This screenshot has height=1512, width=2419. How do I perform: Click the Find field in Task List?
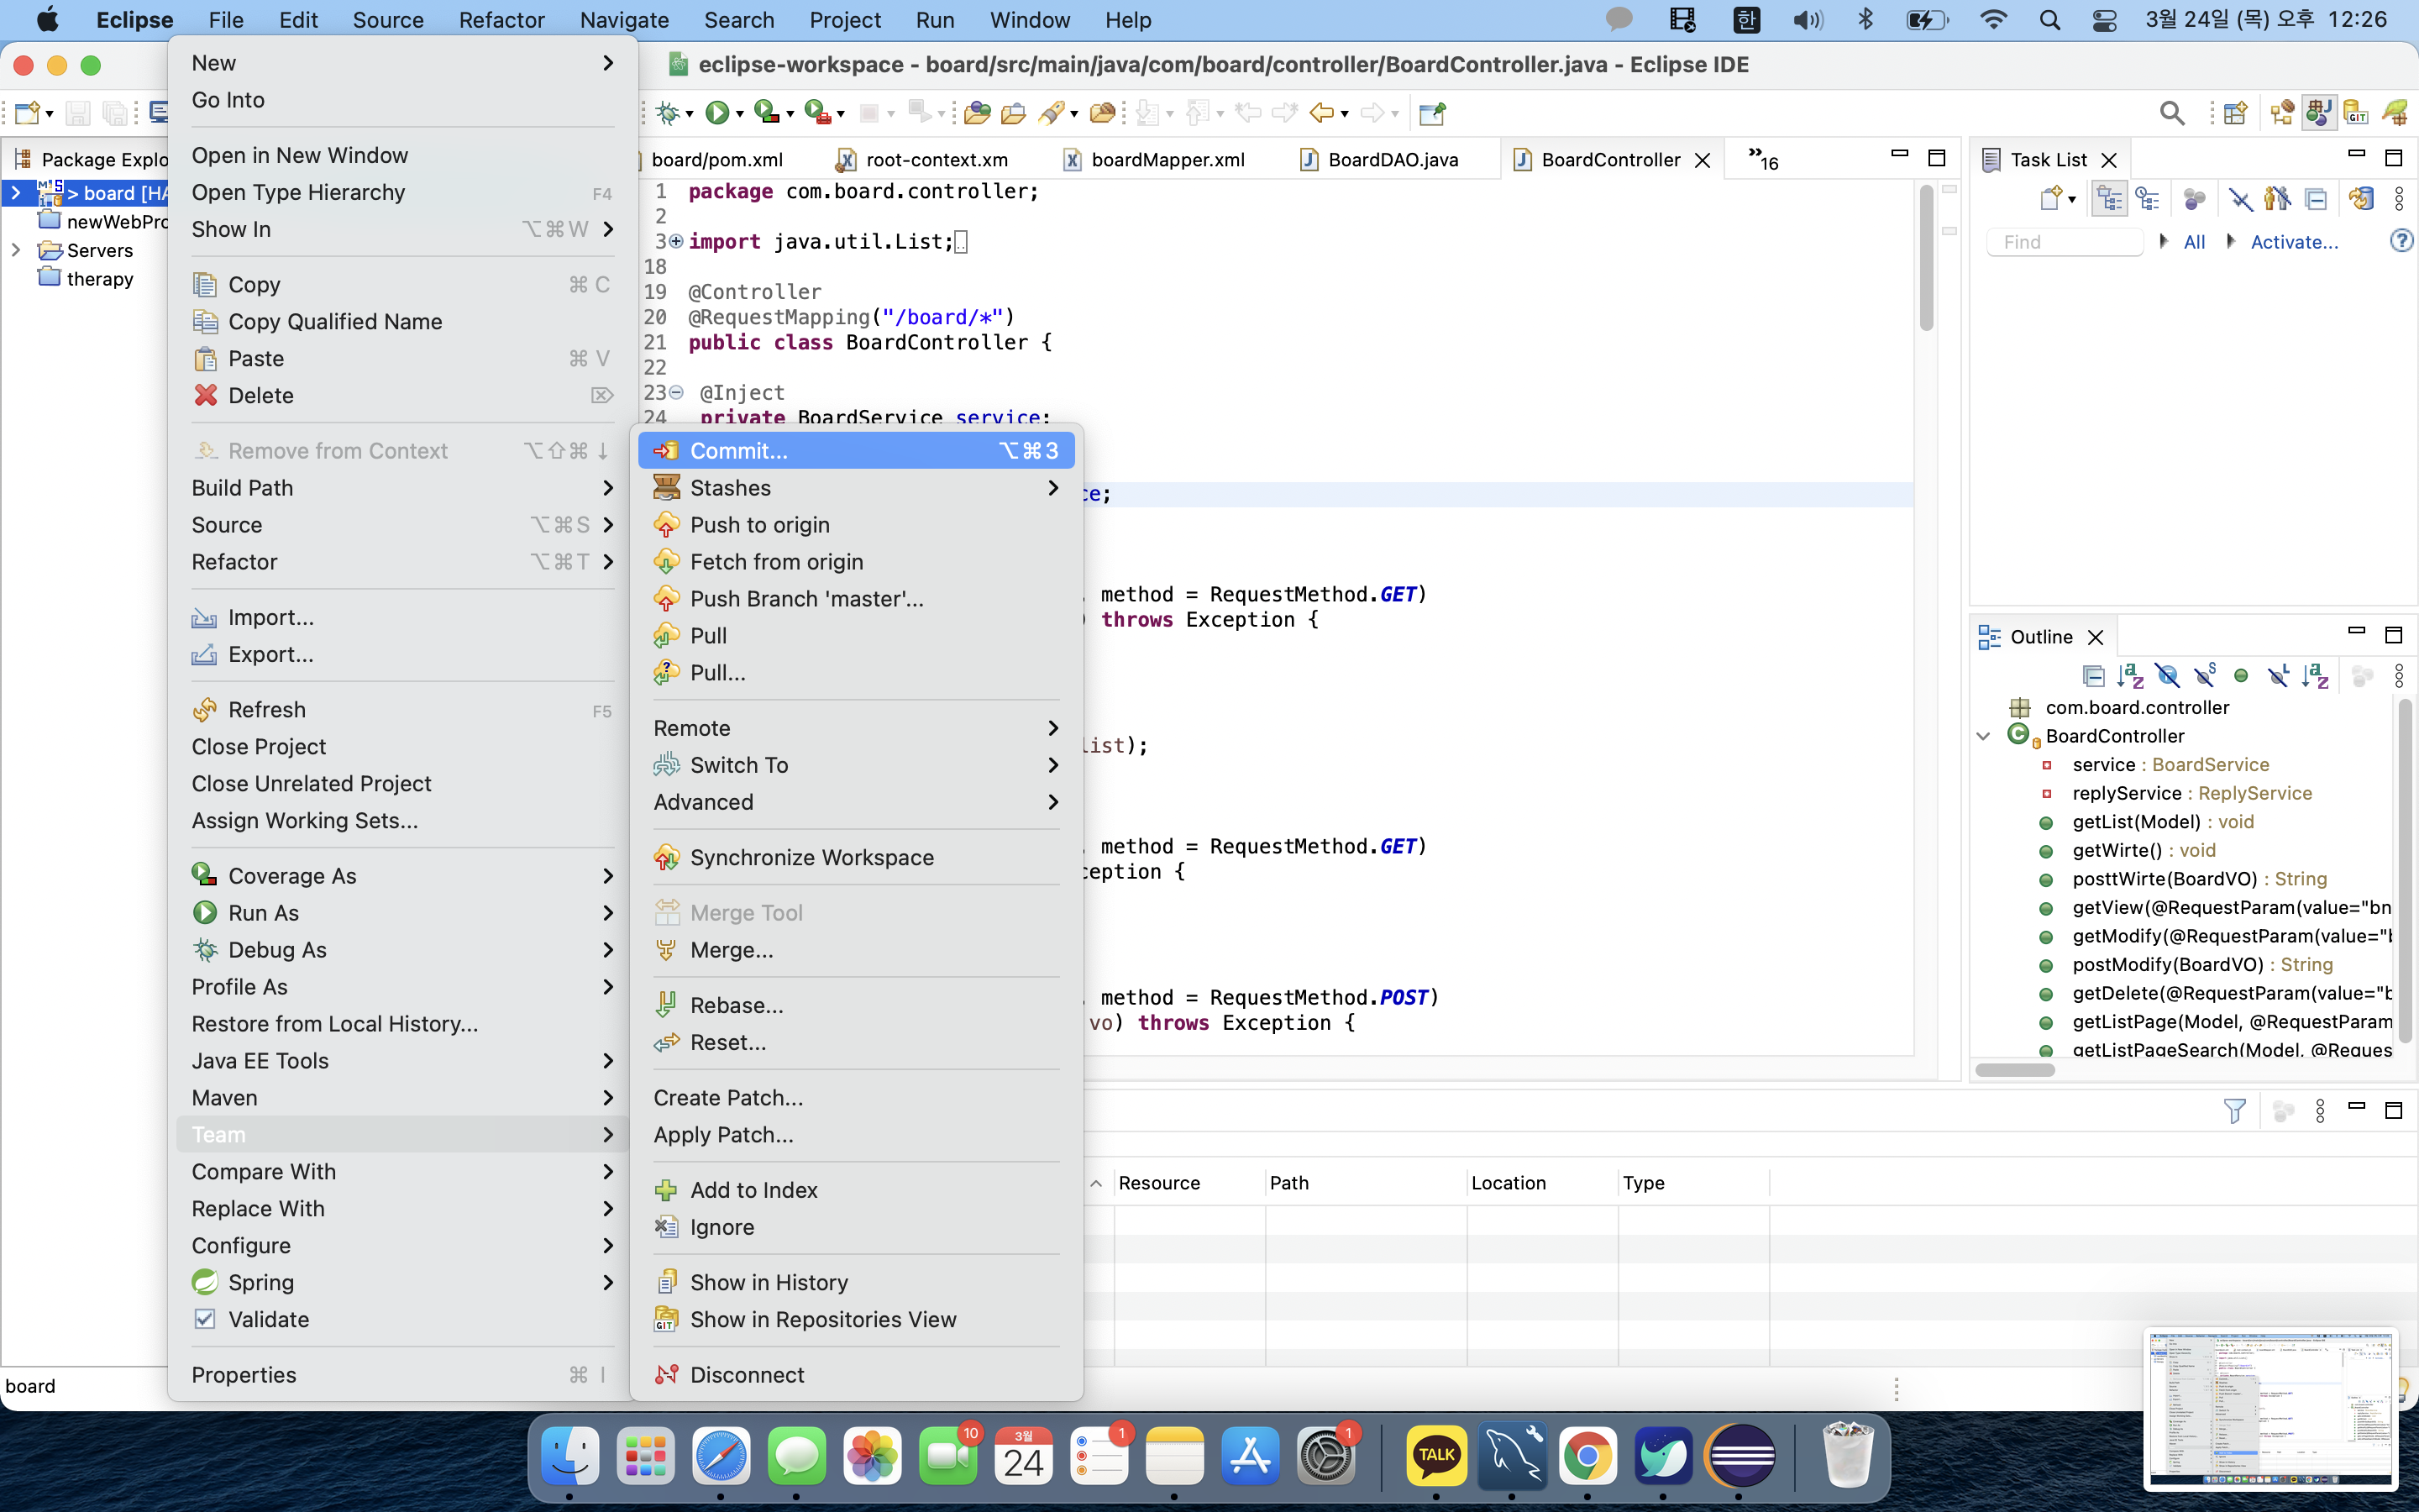(2063, 242)
